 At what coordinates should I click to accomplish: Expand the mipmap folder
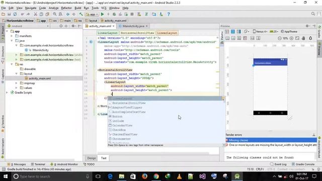pyautogui.click(x=17, y=83)
